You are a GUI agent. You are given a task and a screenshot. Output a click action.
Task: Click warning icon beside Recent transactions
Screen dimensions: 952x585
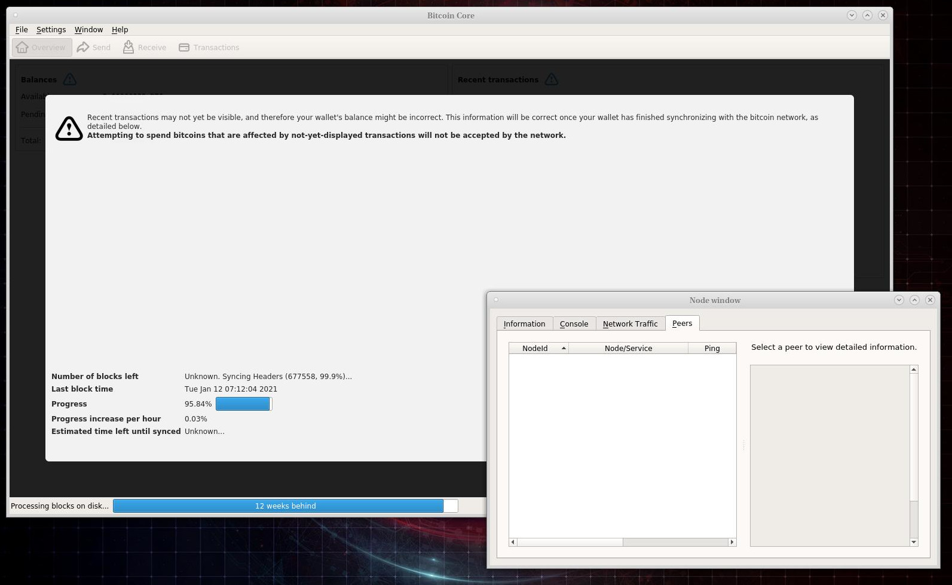pyautogui.click(x=551, y=79)
